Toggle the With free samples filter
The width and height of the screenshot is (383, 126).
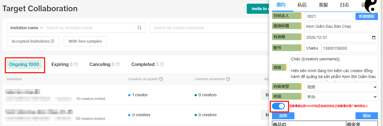tap(85, 41)
